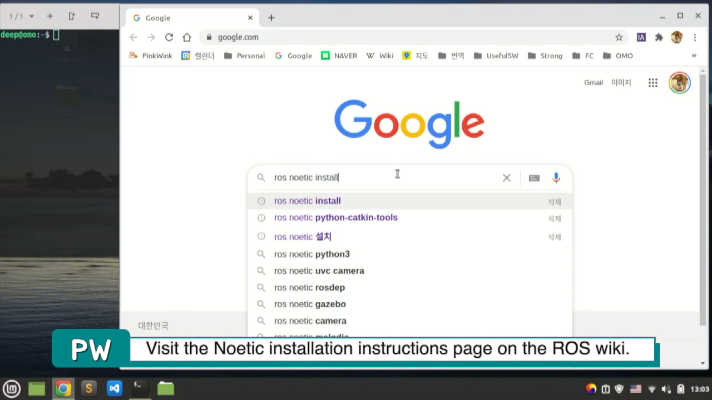712x400 pixels.
Task: Open the FC bookmarks folder
Action: (582, 56)
